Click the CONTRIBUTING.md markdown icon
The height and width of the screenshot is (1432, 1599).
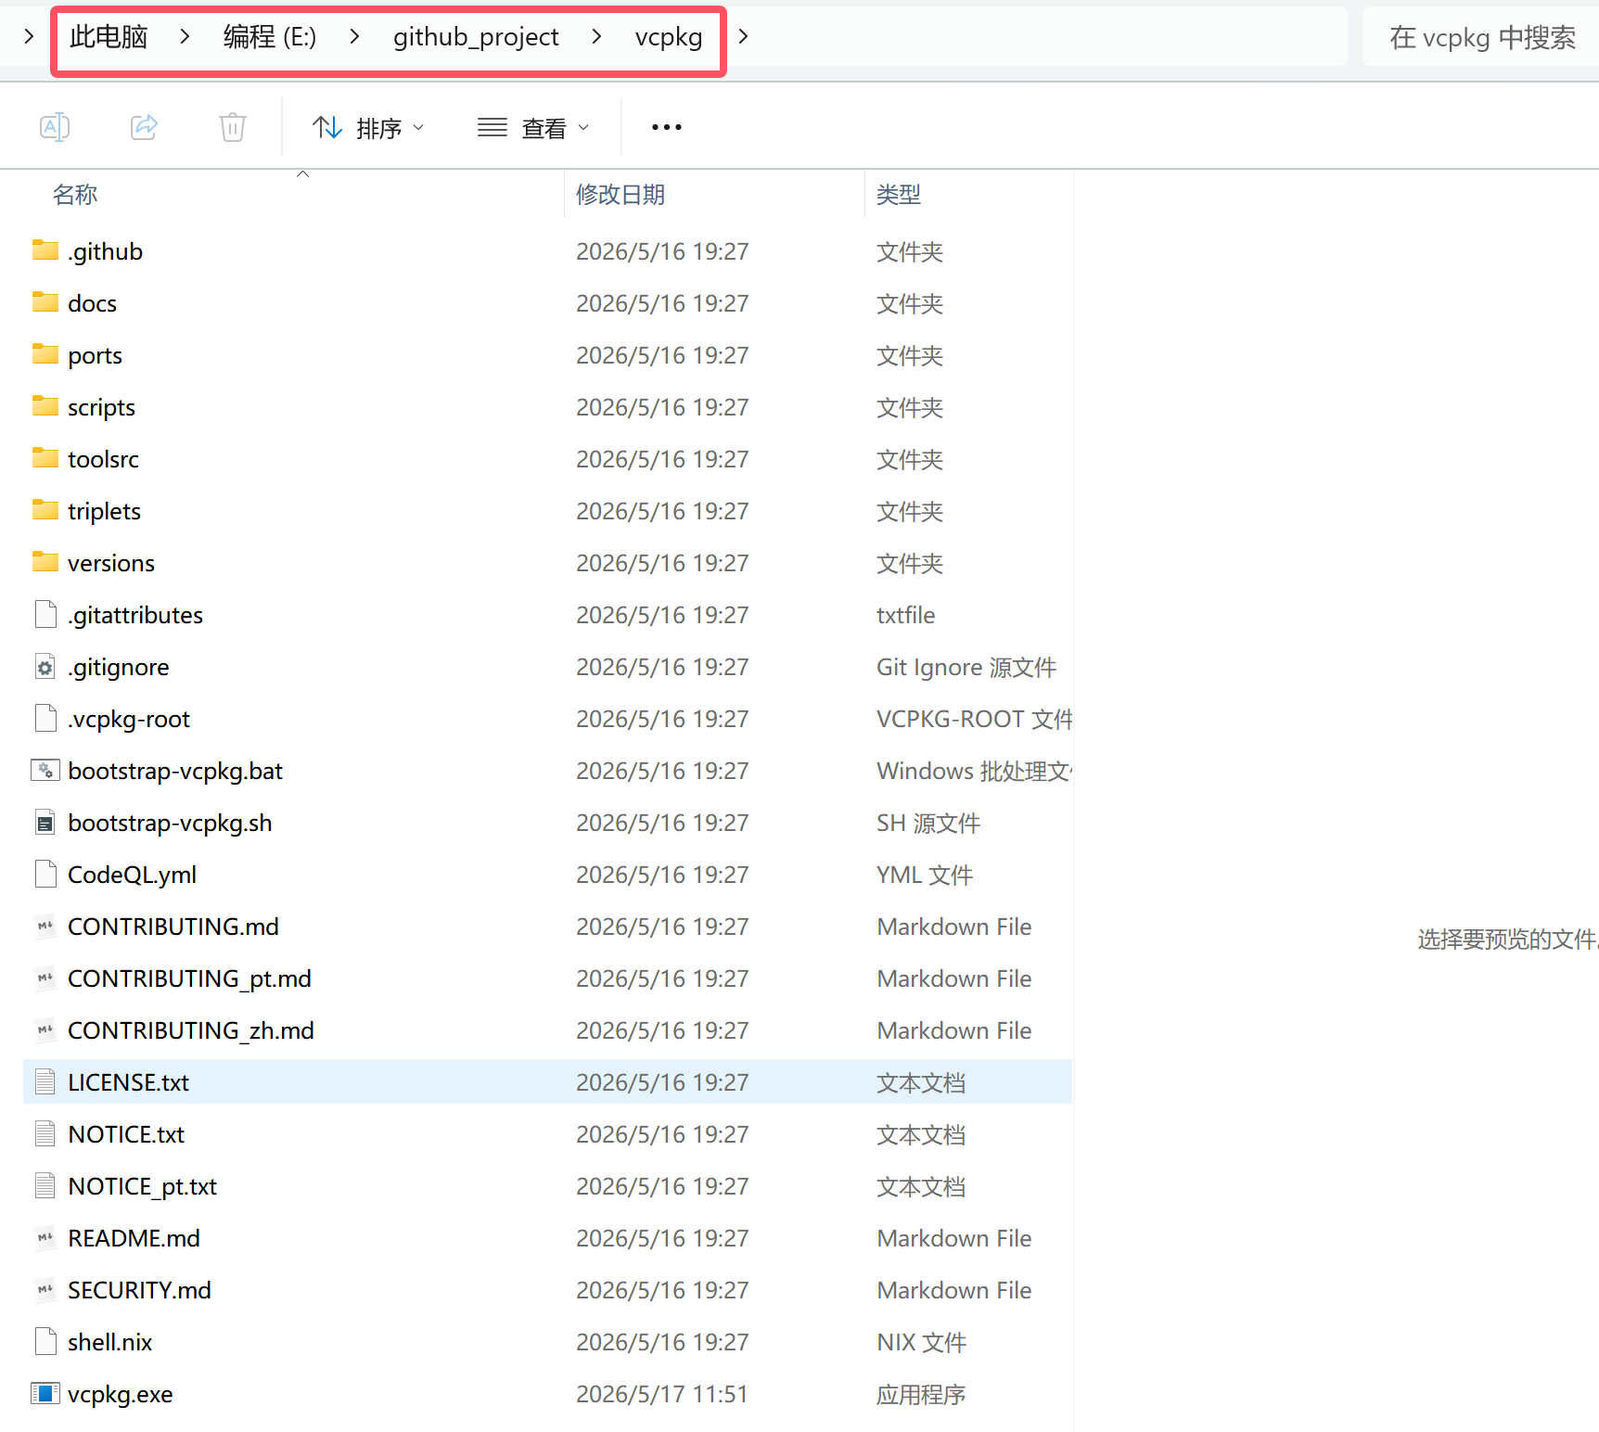coord(45,926)
